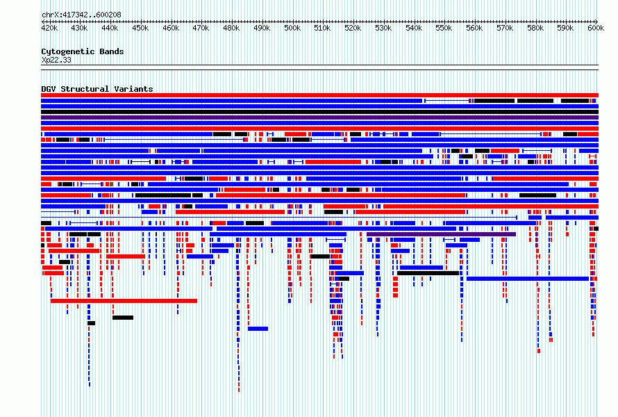Select the isolated short blue variant near 488k
Viewport: 618px width, 417px height.
tap(258, 329)
